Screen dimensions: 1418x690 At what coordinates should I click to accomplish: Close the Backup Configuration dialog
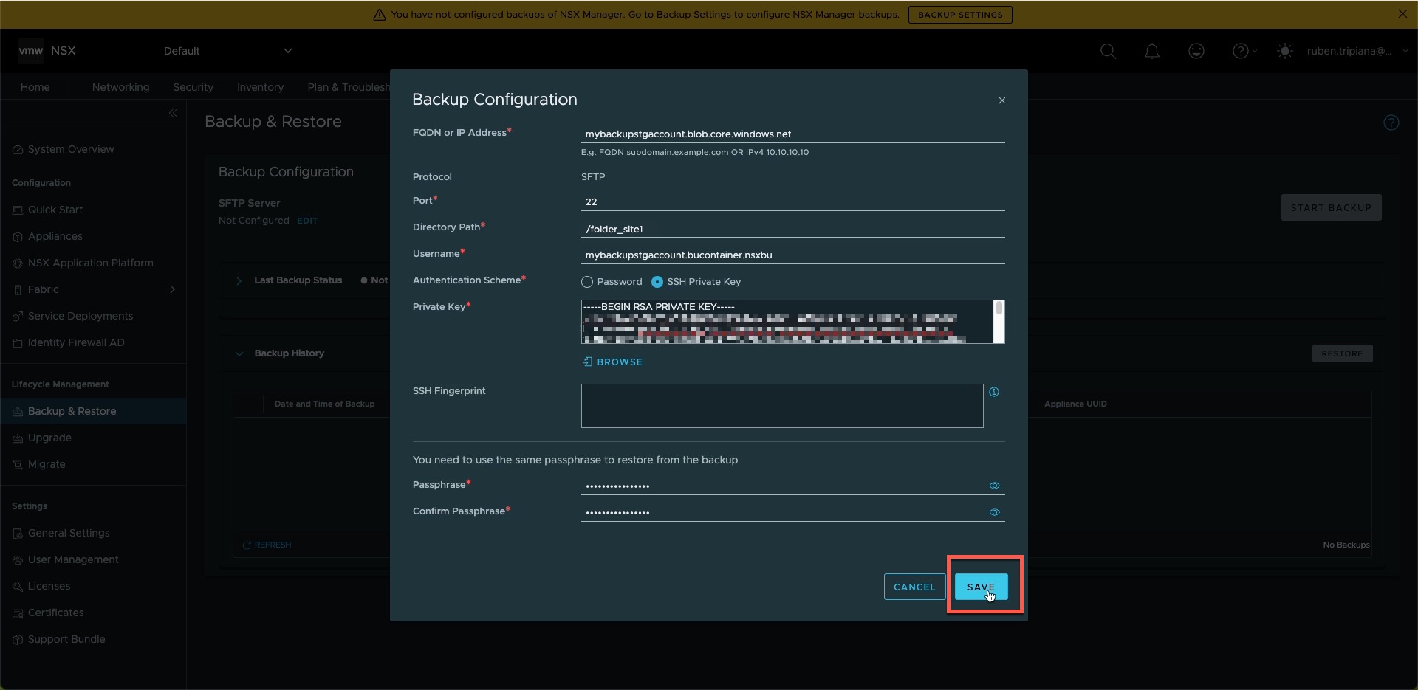pos(1002,100)
